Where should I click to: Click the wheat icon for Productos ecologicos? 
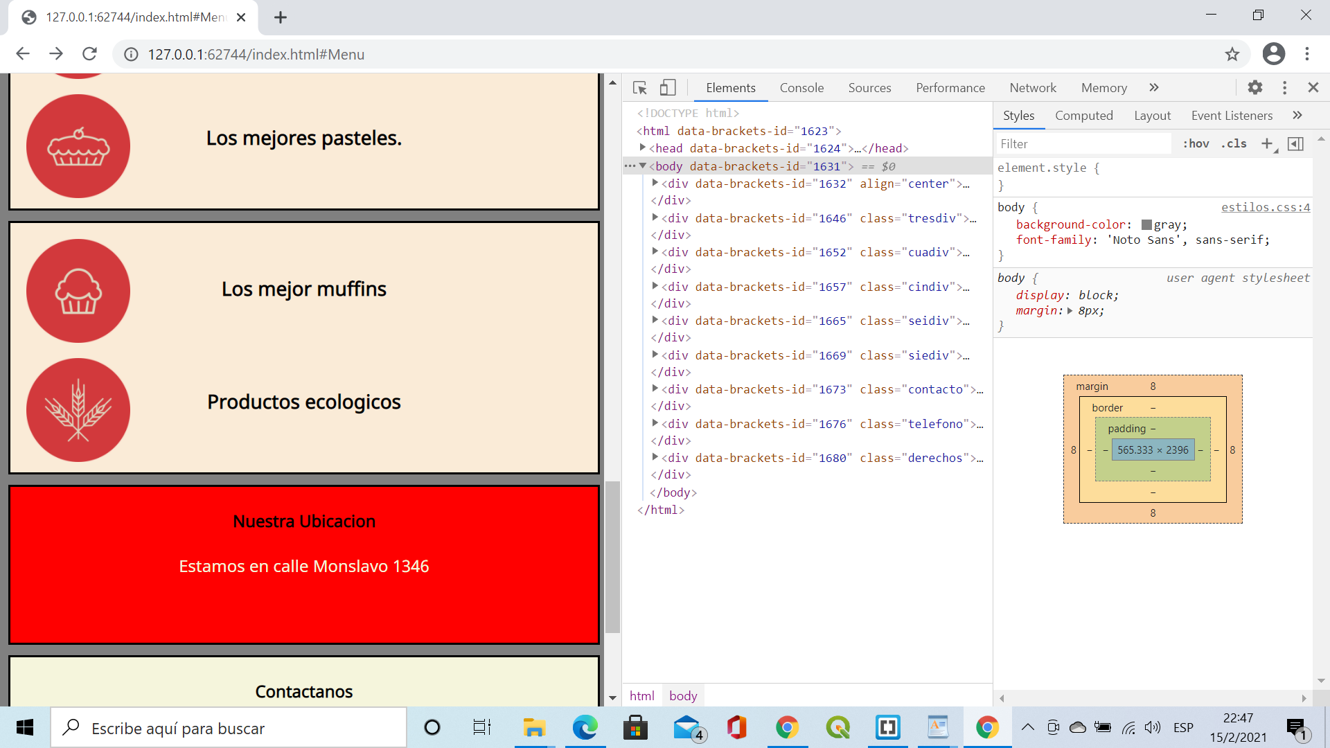(x=78, y=410)
